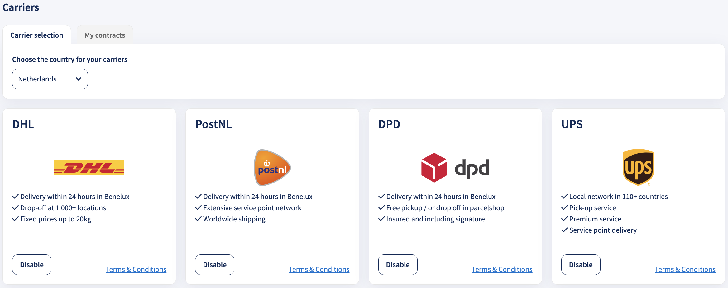The image size is (728, 288).
Task: Click the chevron arrow in country selector
Action: click(x=79, y=79)
